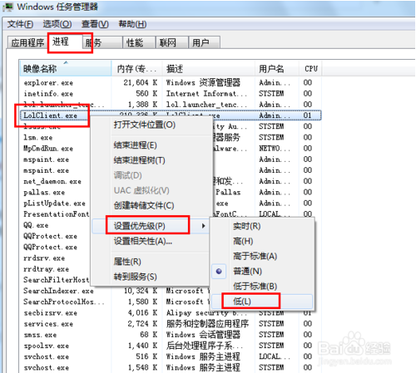Set priority to 普通(N)

coord(262,271)
